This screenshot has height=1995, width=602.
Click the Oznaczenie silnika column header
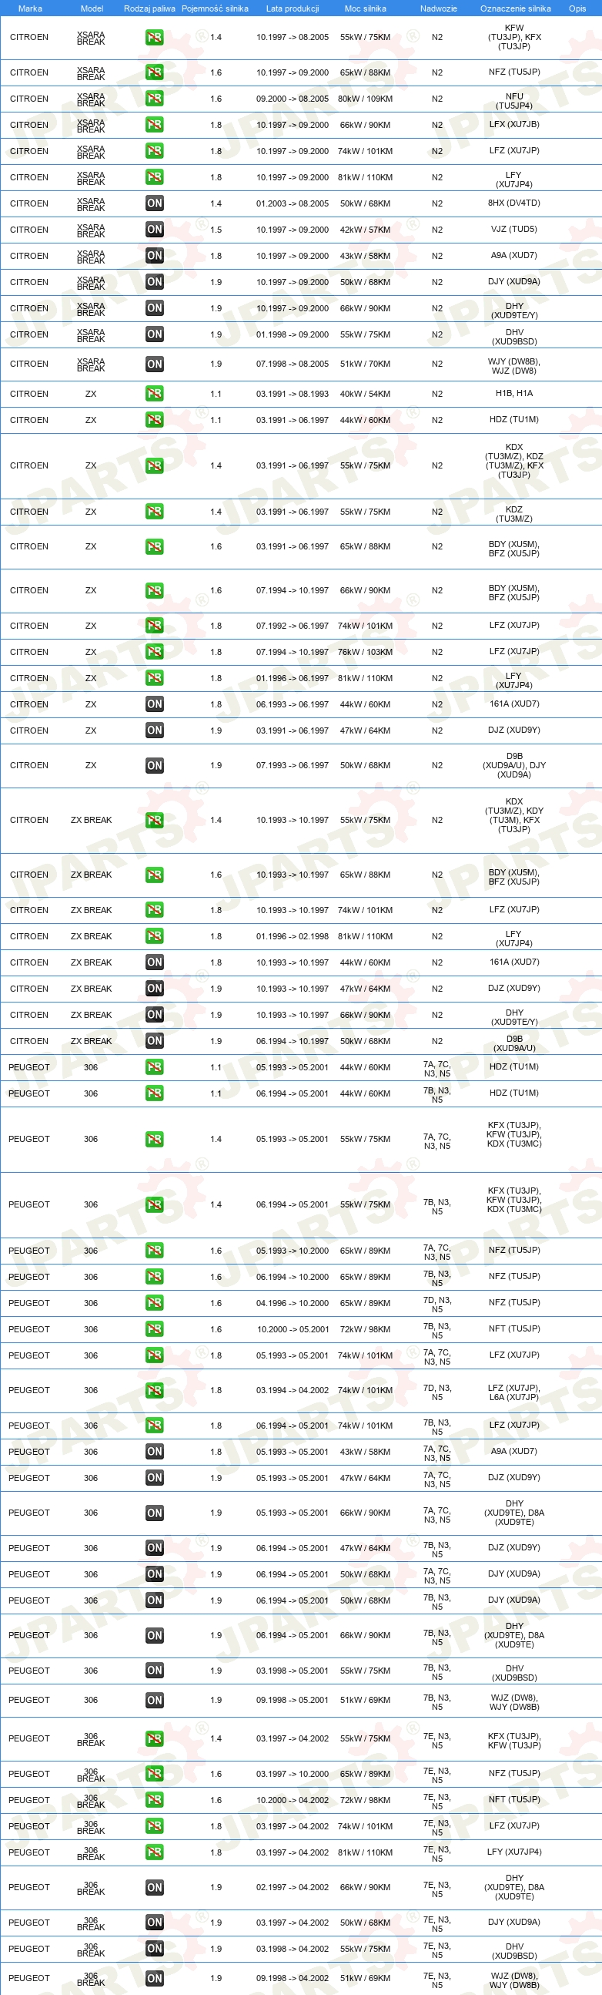click(515, 8)
